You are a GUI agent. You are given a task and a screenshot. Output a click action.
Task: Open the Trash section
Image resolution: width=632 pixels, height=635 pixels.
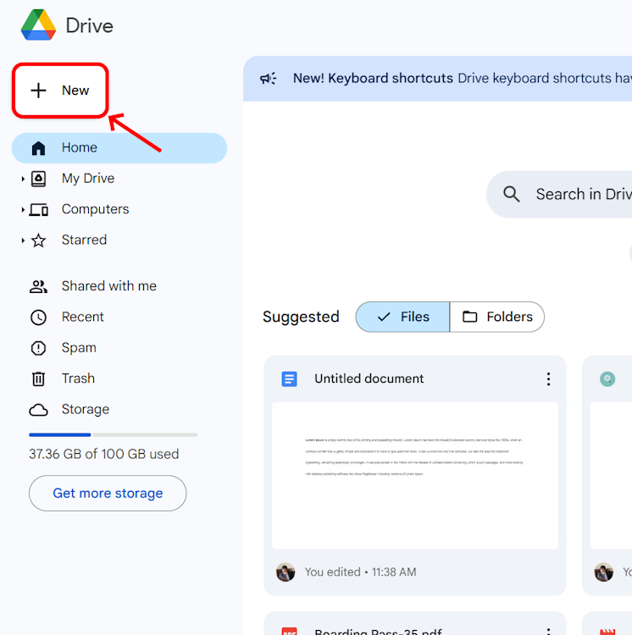pos(78,378)
